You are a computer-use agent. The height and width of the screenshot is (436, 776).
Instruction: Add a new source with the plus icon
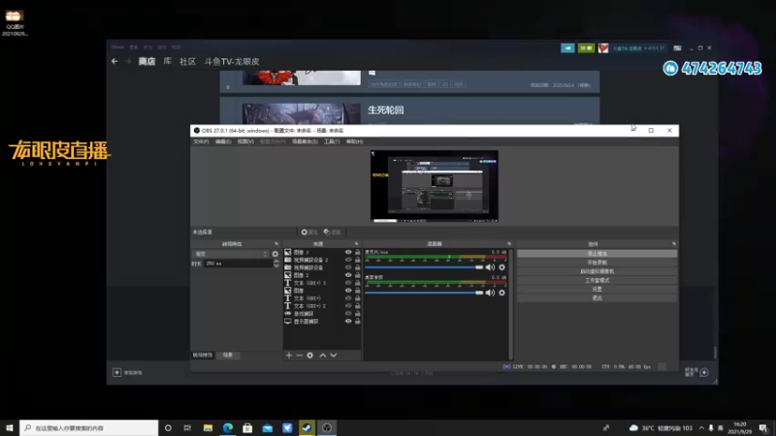288,356
